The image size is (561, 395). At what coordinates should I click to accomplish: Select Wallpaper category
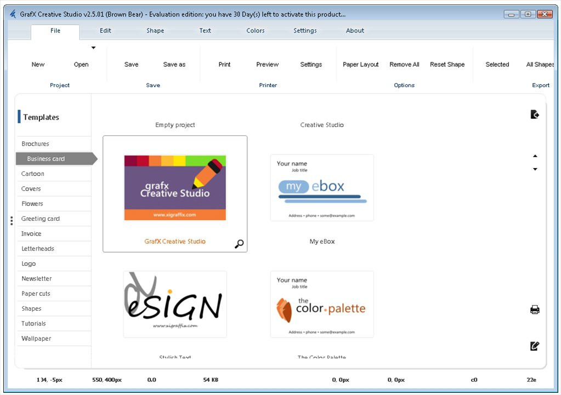coord(54,339)
